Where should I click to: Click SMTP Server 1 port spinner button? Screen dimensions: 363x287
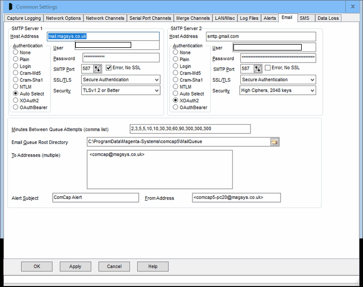click(97, 68)
